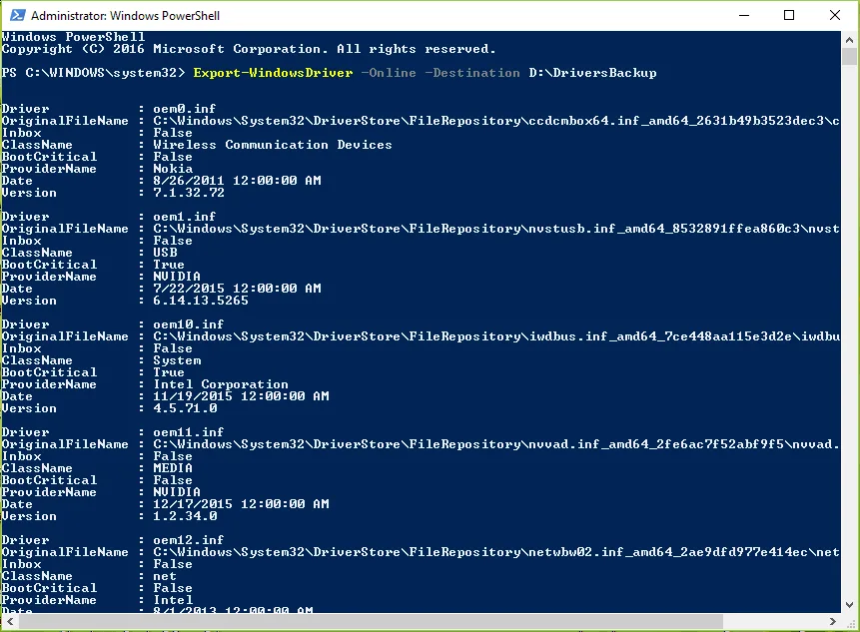This screenshot has width=860, height=632.
Task: Click the Wireless Communication Devices class value
Action: pos(273,145)
